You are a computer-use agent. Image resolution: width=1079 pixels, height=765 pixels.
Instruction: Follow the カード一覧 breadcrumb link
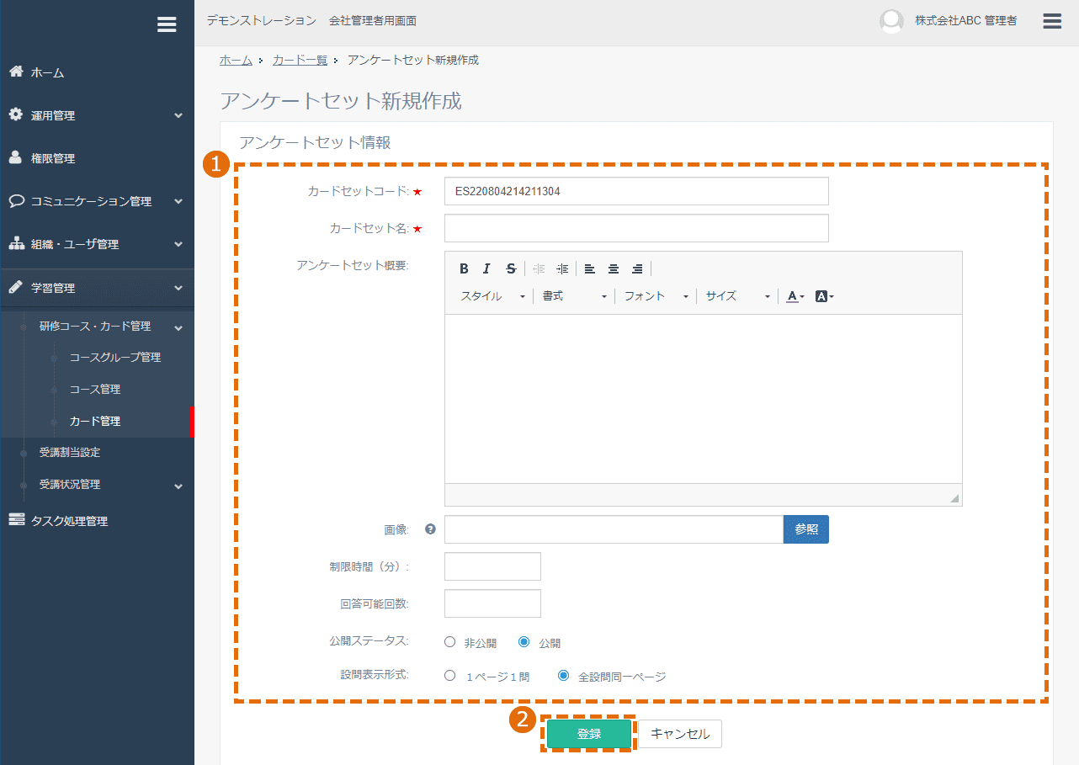click(300, 60)
